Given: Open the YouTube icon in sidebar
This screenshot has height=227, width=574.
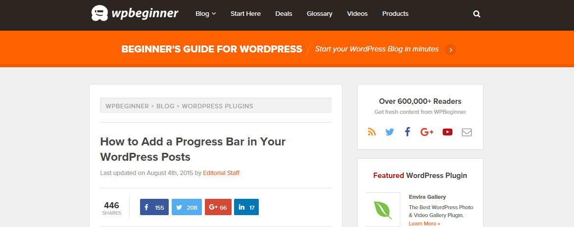Looking at the screenshot, I should (x=447, y=132).
